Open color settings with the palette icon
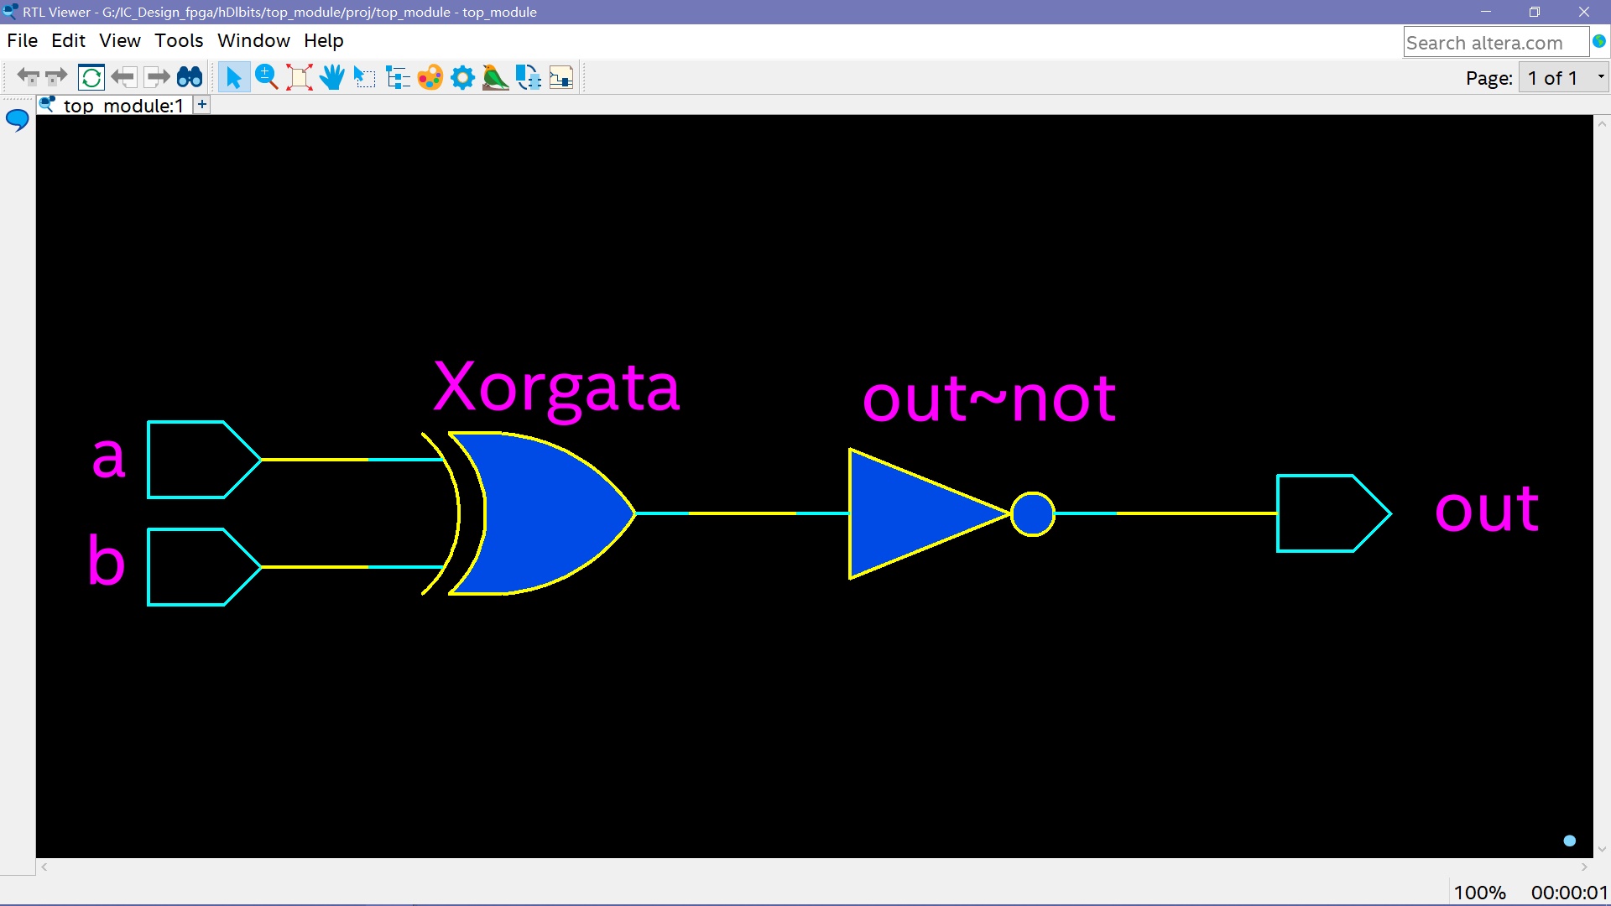This screenshot has width=1611, height=906. click(x=430, y=77)
